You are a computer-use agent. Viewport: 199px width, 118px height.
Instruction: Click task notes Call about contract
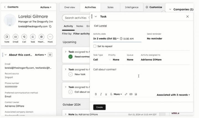(x=105, y=69)
